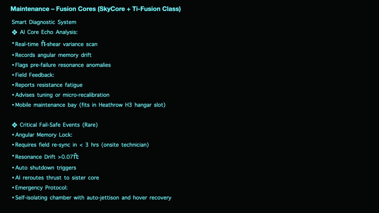Select Critical Fail-Safe Events (Rare) heading
379x213 pixels.
(x=59, y=125)
